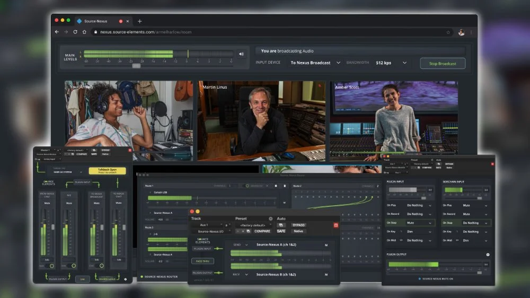Open the Bandwidth 512 kps dropdown
The width and height of the screenshot is (530, 298).
coord(391,63)
